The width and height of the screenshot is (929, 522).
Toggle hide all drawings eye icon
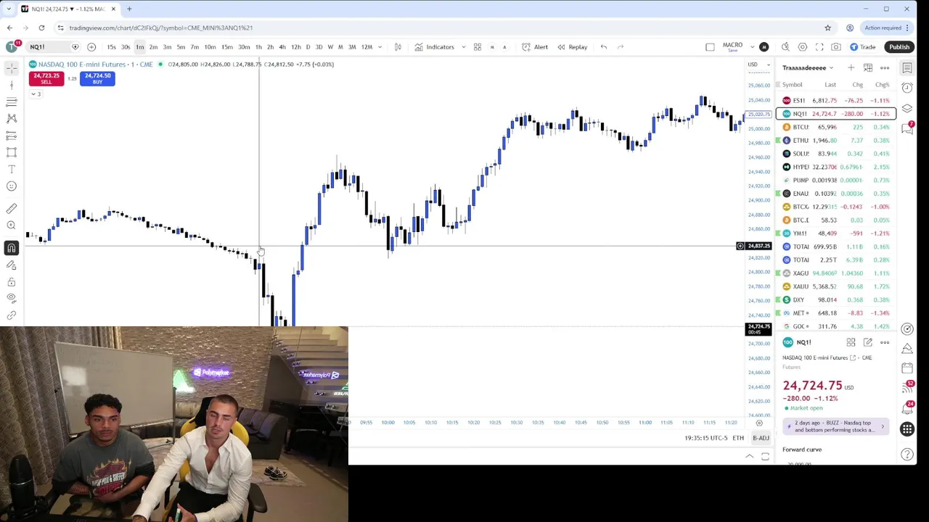click(x=12, y=298)
